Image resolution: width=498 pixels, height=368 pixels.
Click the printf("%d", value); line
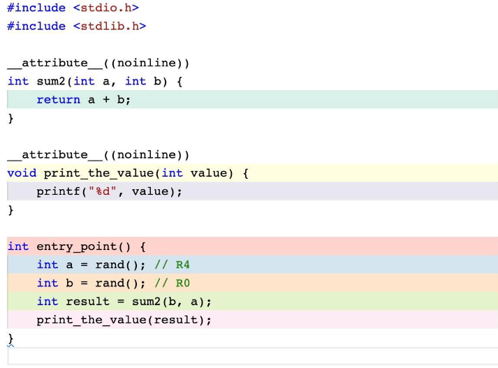tap(253, 191)
